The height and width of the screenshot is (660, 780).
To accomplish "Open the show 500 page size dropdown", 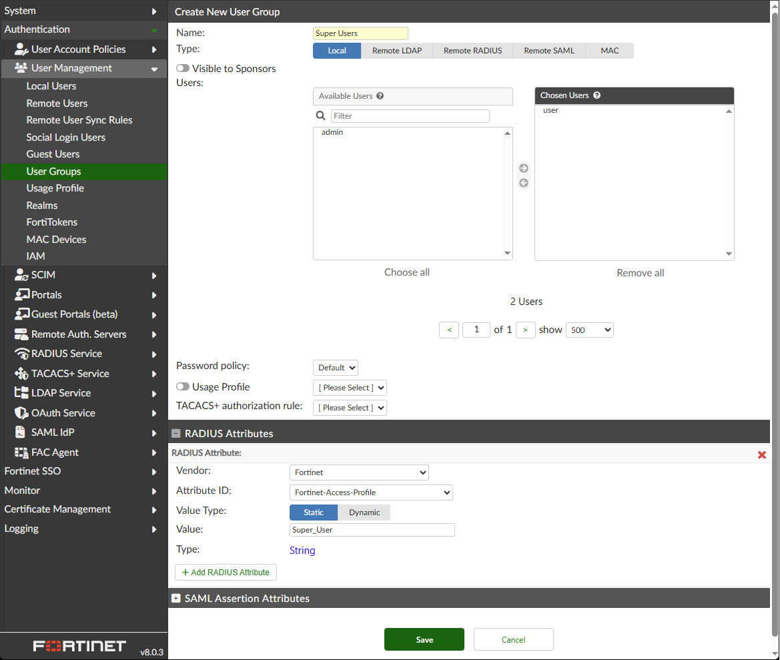I will pos(589,330).
